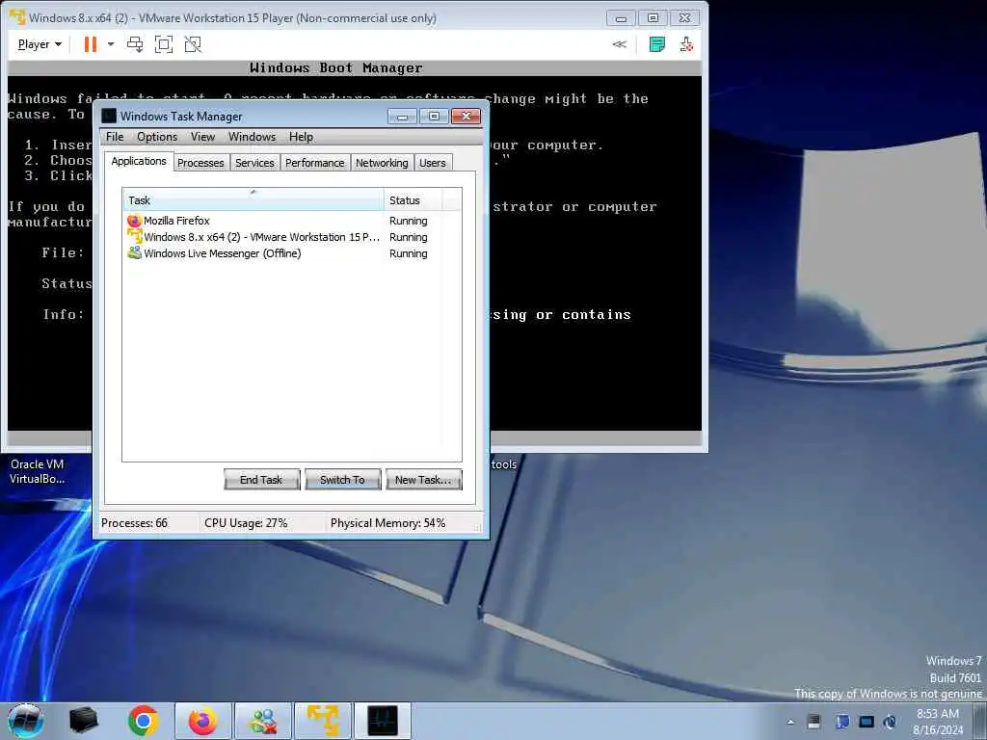987x740 pixels.
Task: Click CPU Usage: 27% status text
Action: pyautogui.click(x=246, y=523)
